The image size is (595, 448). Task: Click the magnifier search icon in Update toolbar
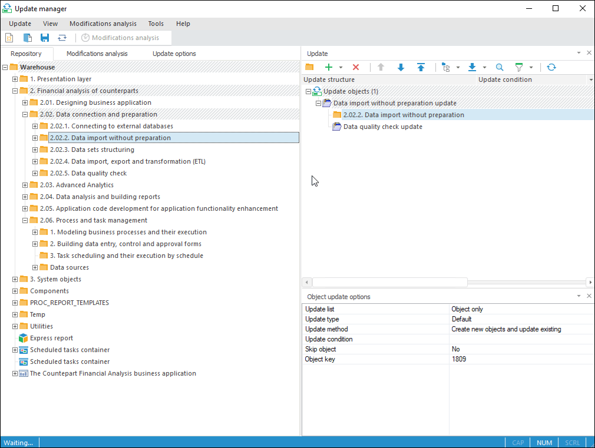500,68
